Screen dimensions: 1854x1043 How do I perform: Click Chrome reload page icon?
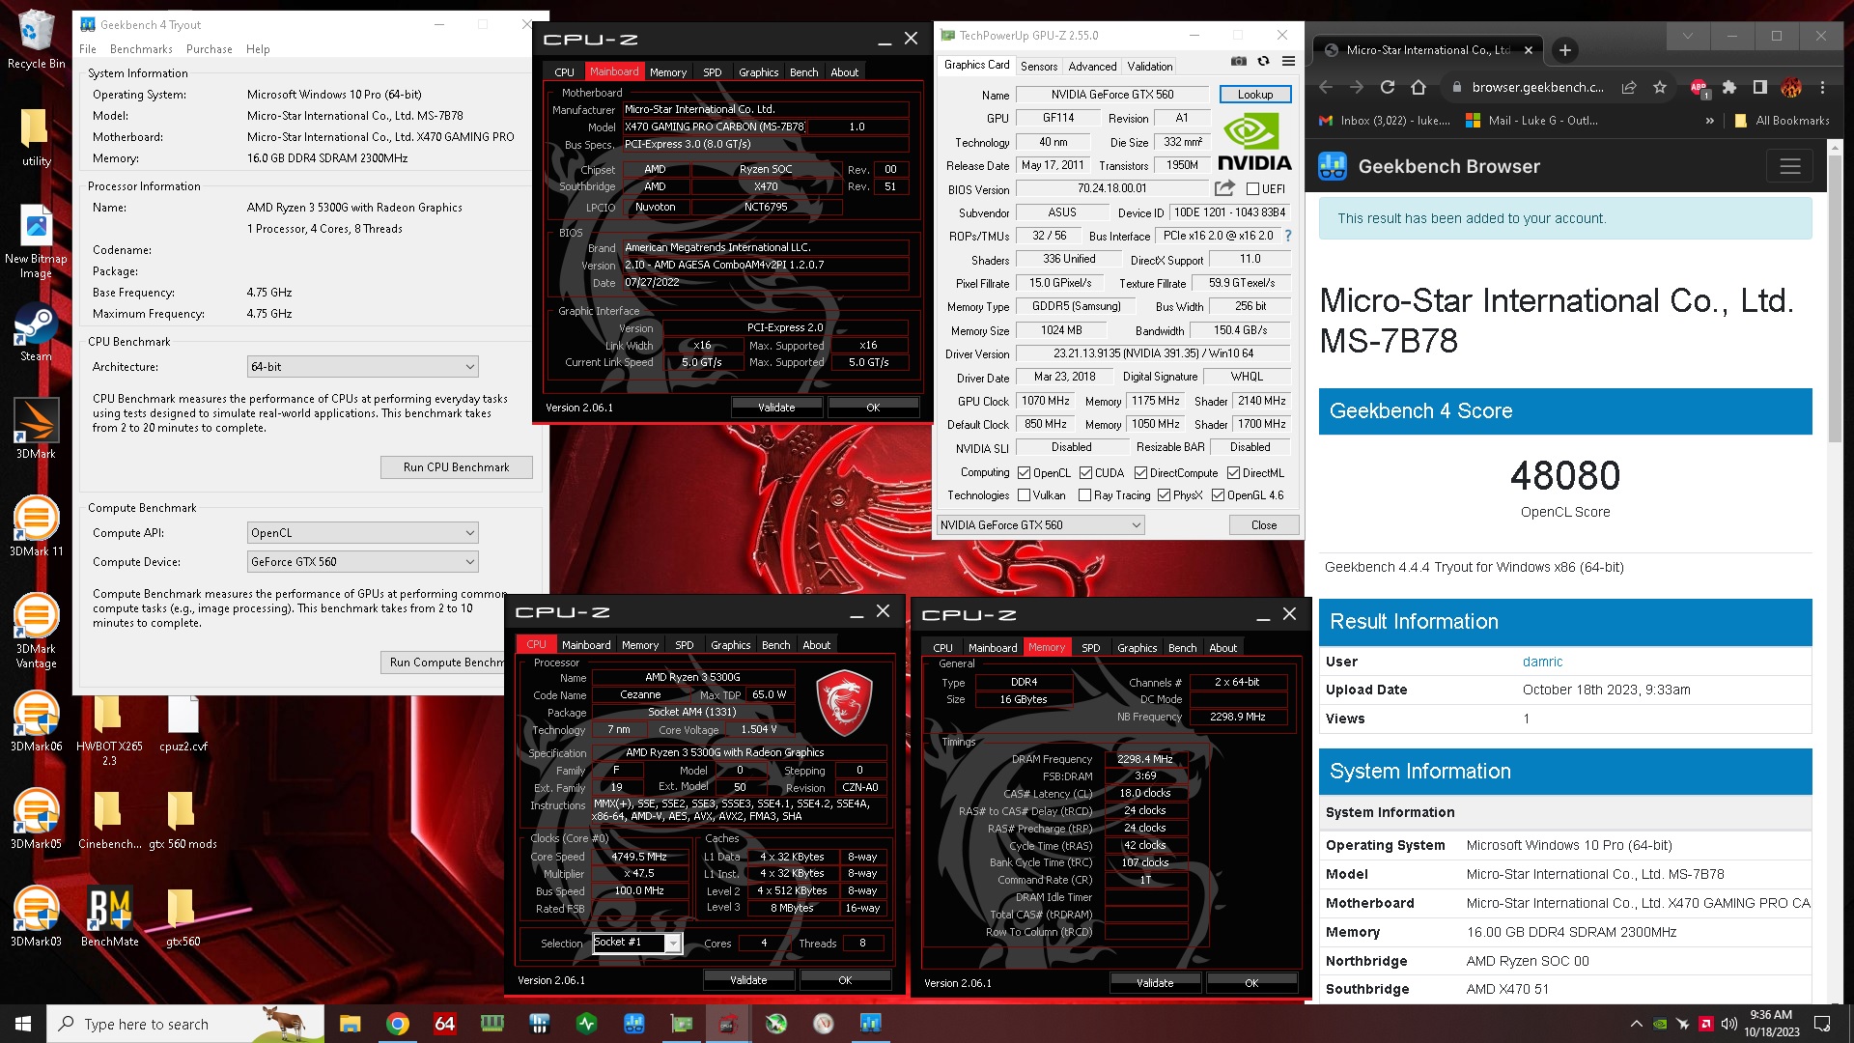pyautogui.click(x=1388, y=87)
